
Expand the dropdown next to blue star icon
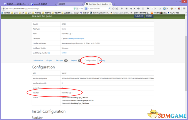168,9
